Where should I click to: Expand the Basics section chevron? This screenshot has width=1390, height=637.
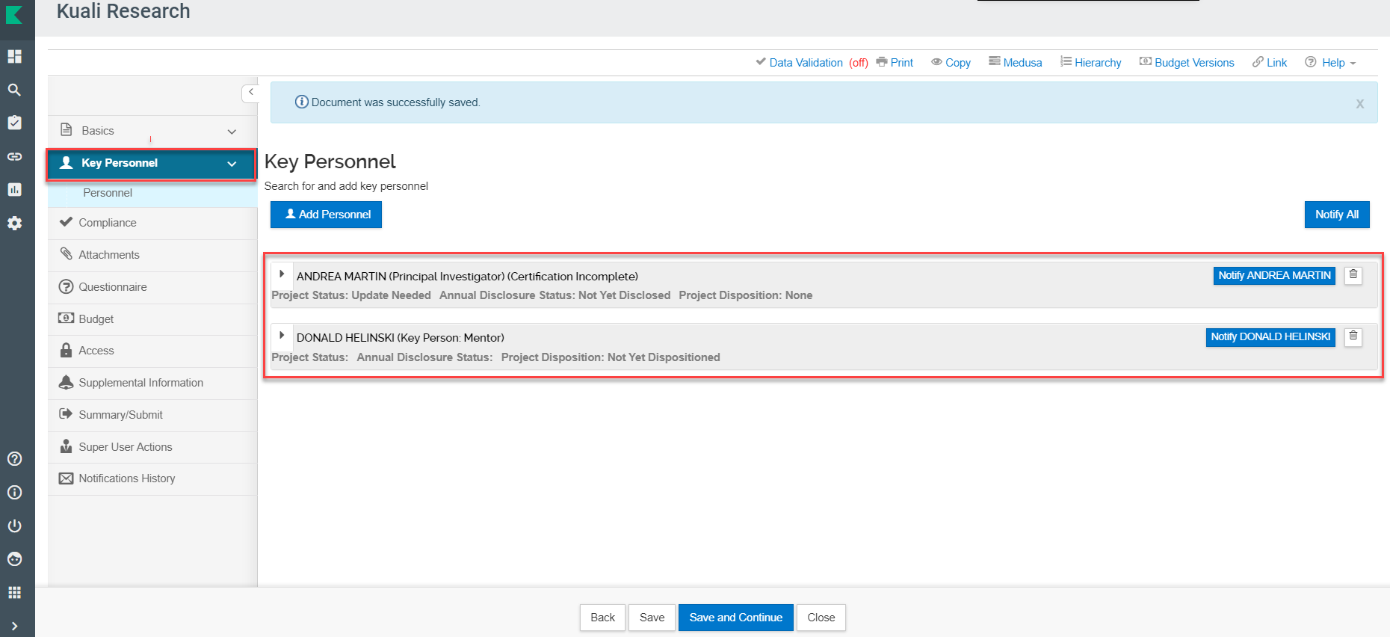point(232,132)
